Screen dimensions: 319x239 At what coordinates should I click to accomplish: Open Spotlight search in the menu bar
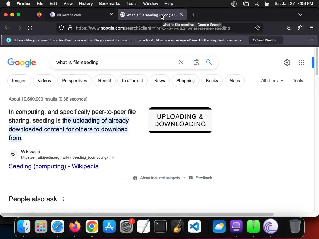click(x=257, y=4)
